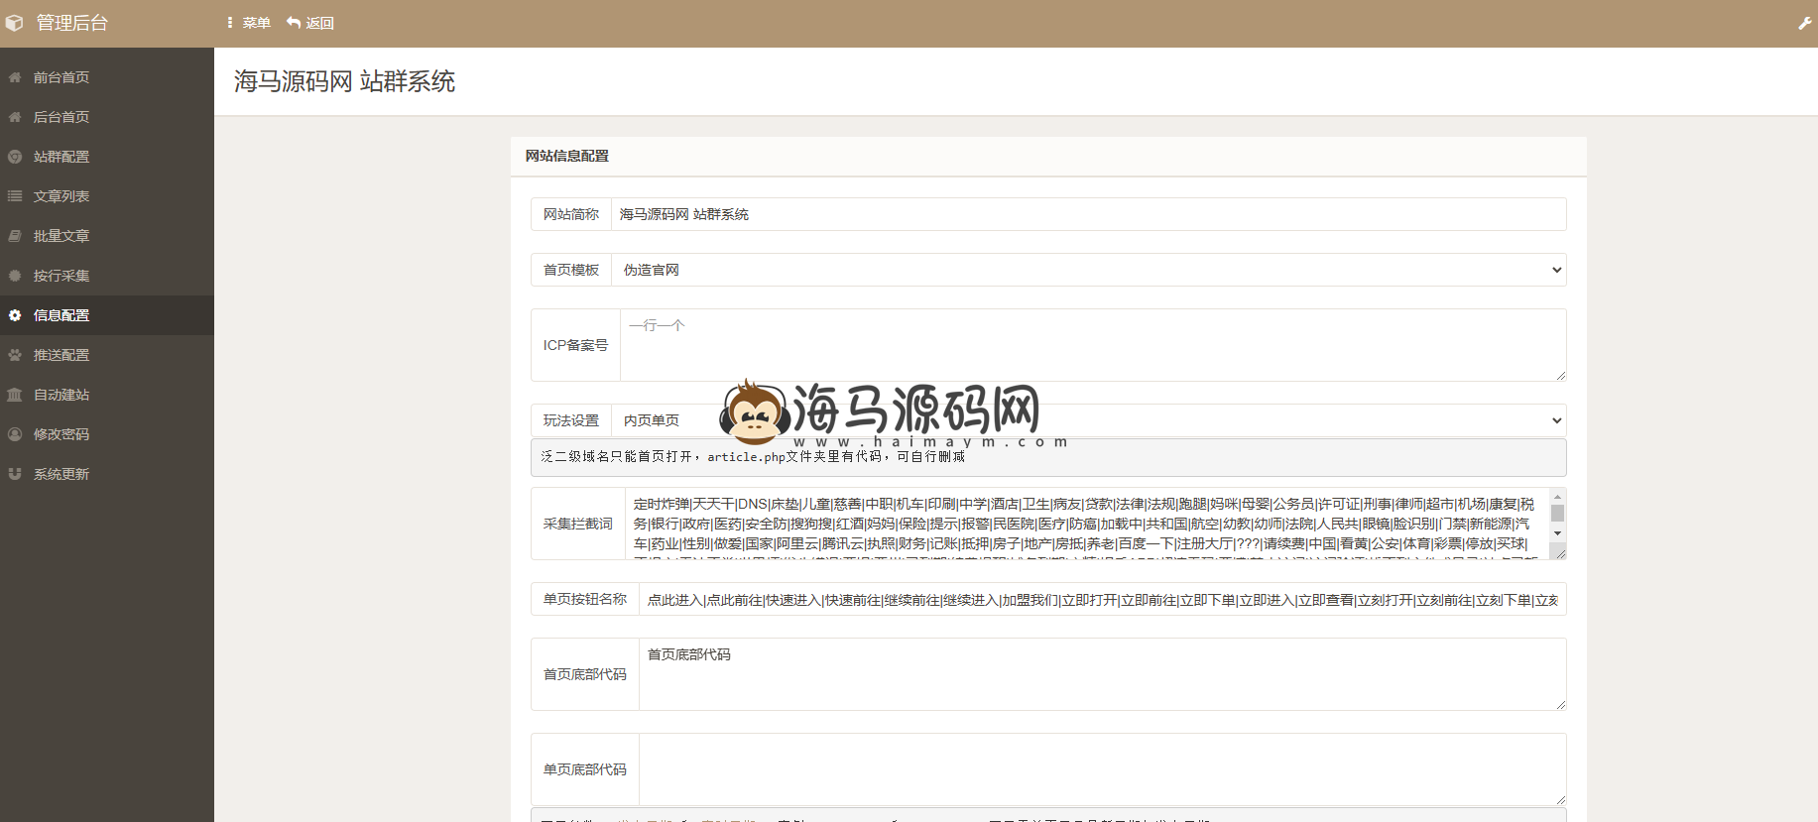Image resolution: width=1818 pixels, height=822 pixels.
Task: Click the 返回 back link
Action: coord(310,23)
